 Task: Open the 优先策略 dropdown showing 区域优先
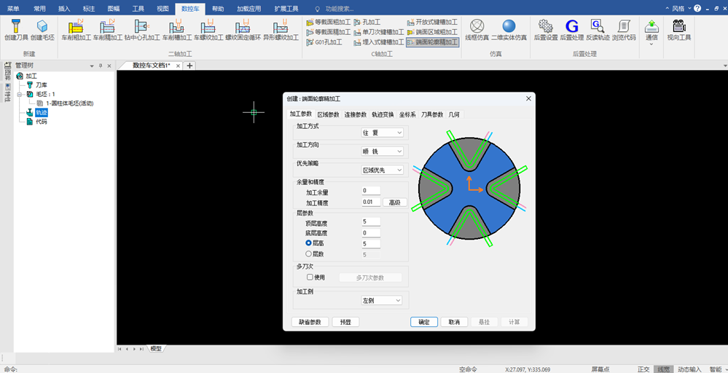382,170
